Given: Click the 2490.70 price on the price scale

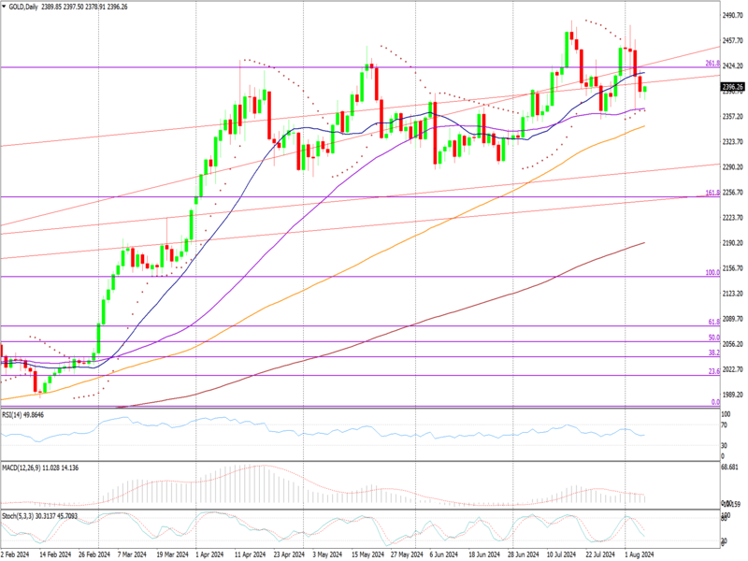Looking at the screenshot, I should tap(732, 16).
